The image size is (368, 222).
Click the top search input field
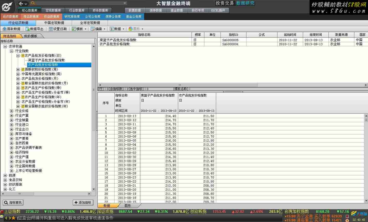click(78, 3)
